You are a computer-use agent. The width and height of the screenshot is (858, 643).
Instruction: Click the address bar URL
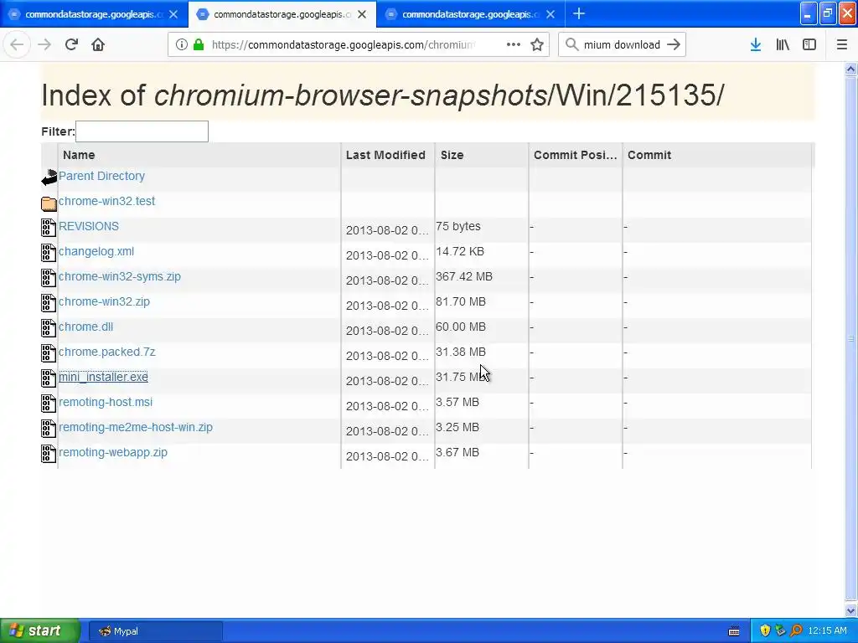click(x=343, y=44)
